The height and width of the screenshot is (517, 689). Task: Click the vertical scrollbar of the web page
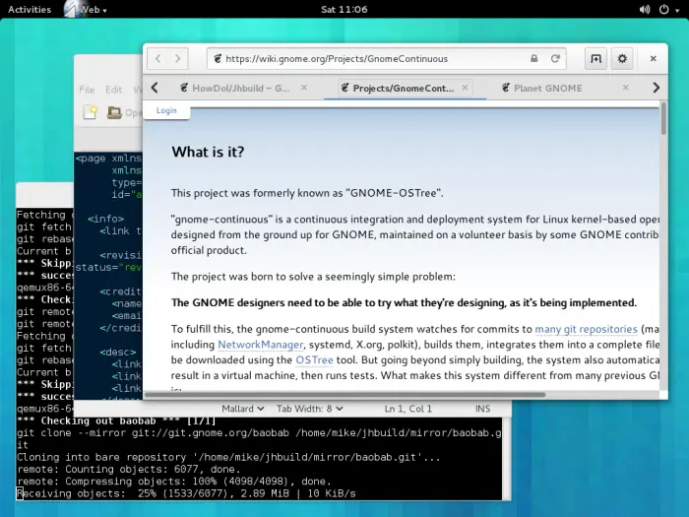pyautogui.click(x=663, y=119)
